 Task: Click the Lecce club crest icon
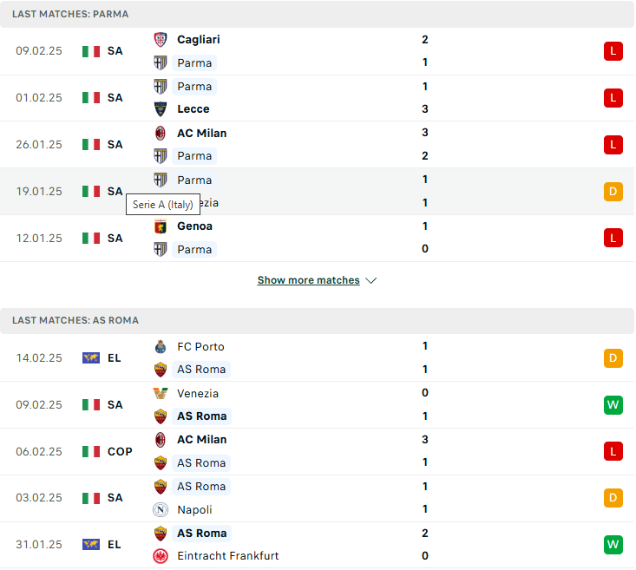(161, 109)
